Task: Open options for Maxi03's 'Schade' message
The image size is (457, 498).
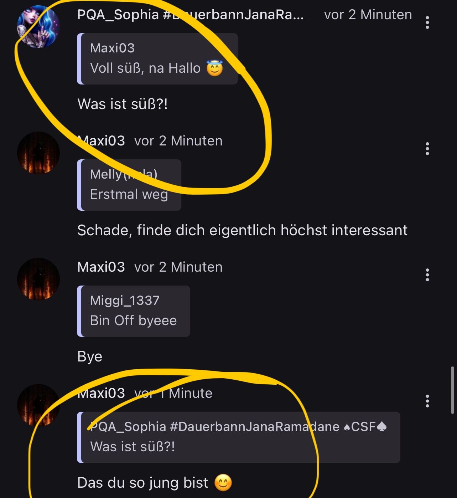Action: [427, 149]
